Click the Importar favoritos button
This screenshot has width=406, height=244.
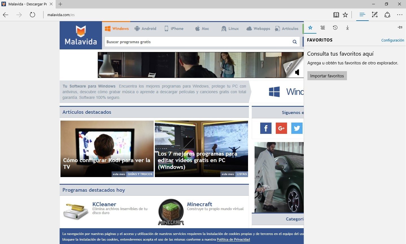pyautogui.click(x=327, y=76)
